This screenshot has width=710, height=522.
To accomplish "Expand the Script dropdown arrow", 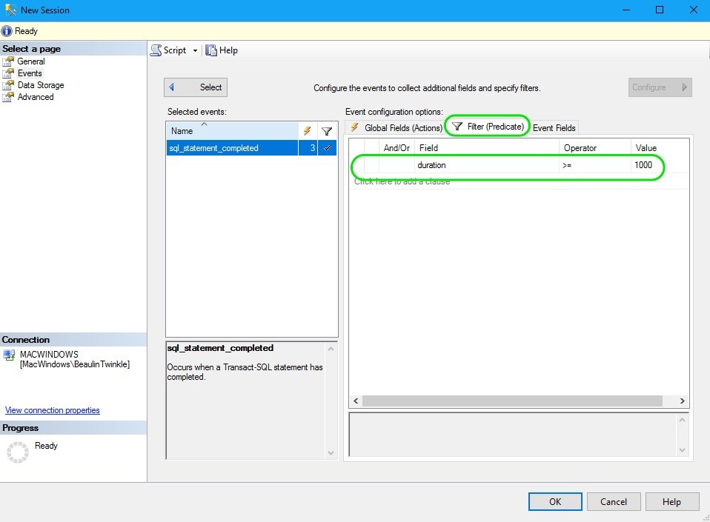I will click(195, 50).
